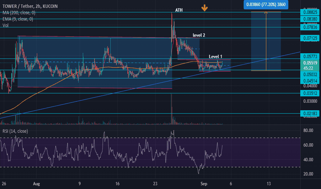Image resolution: width=321 pixels, height=189 pixels.
Task: Click the RSI 40.00 axis value
Action: pos(308,159)
